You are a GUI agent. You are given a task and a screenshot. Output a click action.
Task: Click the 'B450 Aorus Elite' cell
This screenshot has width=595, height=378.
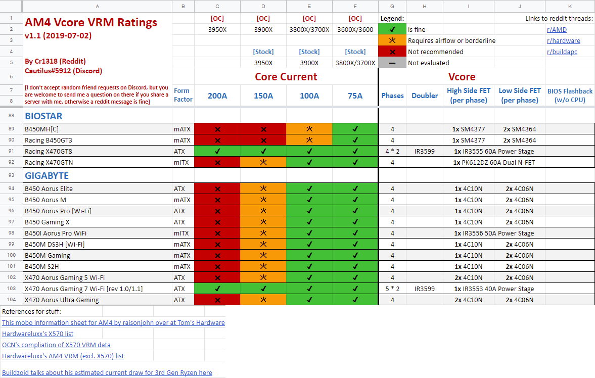(x=98, y=188)
